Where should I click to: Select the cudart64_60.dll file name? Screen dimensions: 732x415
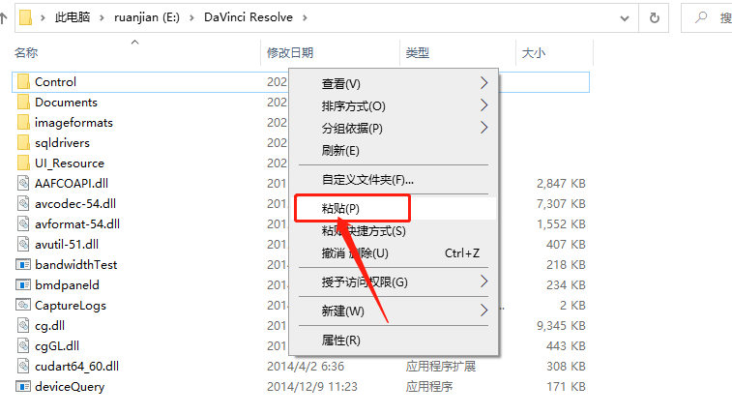pos(77,366)
